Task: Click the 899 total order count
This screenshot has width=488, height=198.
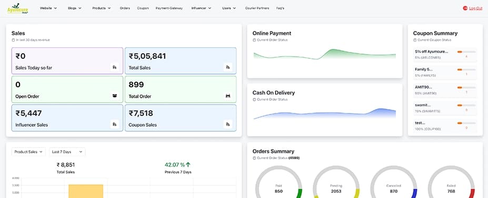Action: 136,85
